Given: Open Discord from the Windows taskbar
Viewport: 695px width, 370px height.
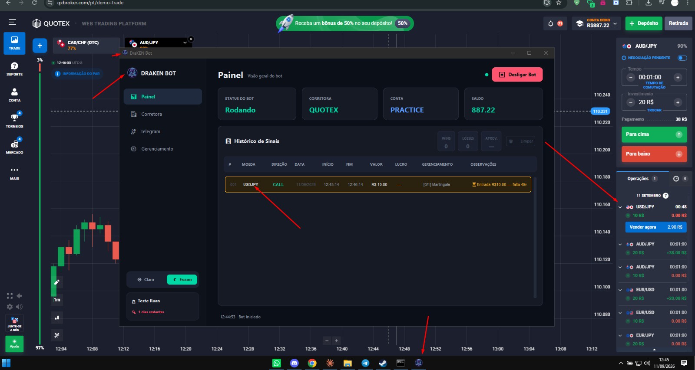Looking at the screenshot, I should 295,363.
